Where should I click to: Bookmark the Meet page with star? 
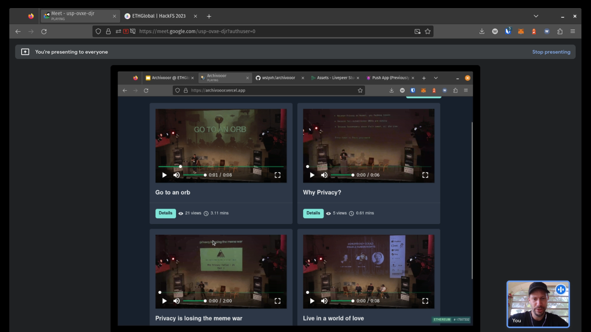pos(428,31)
